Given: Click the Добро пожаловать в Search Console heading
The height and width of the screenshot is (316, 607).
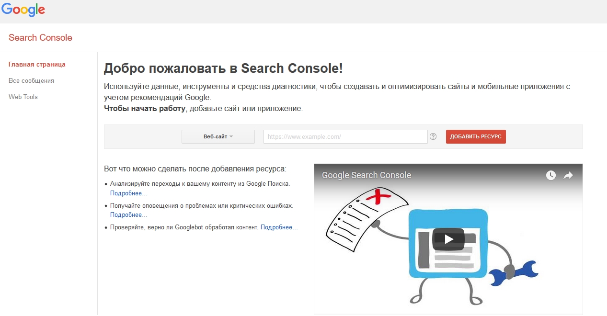Looking at the screenshot, I should [x=223, y=68].
